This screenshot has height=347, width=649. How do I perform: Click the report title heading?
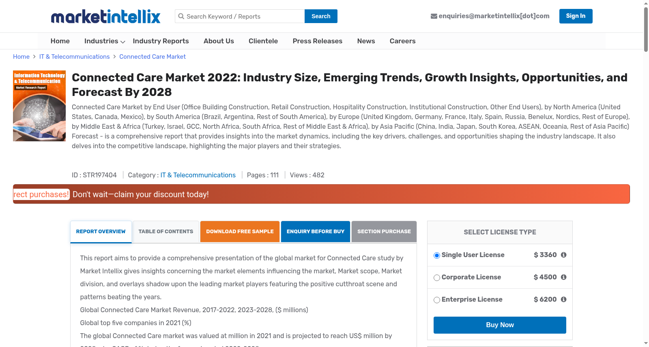[350, 85]
